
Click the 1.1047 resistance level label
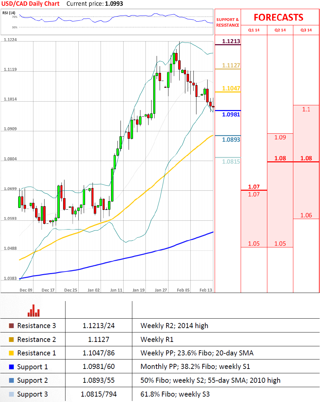(231, 88)
